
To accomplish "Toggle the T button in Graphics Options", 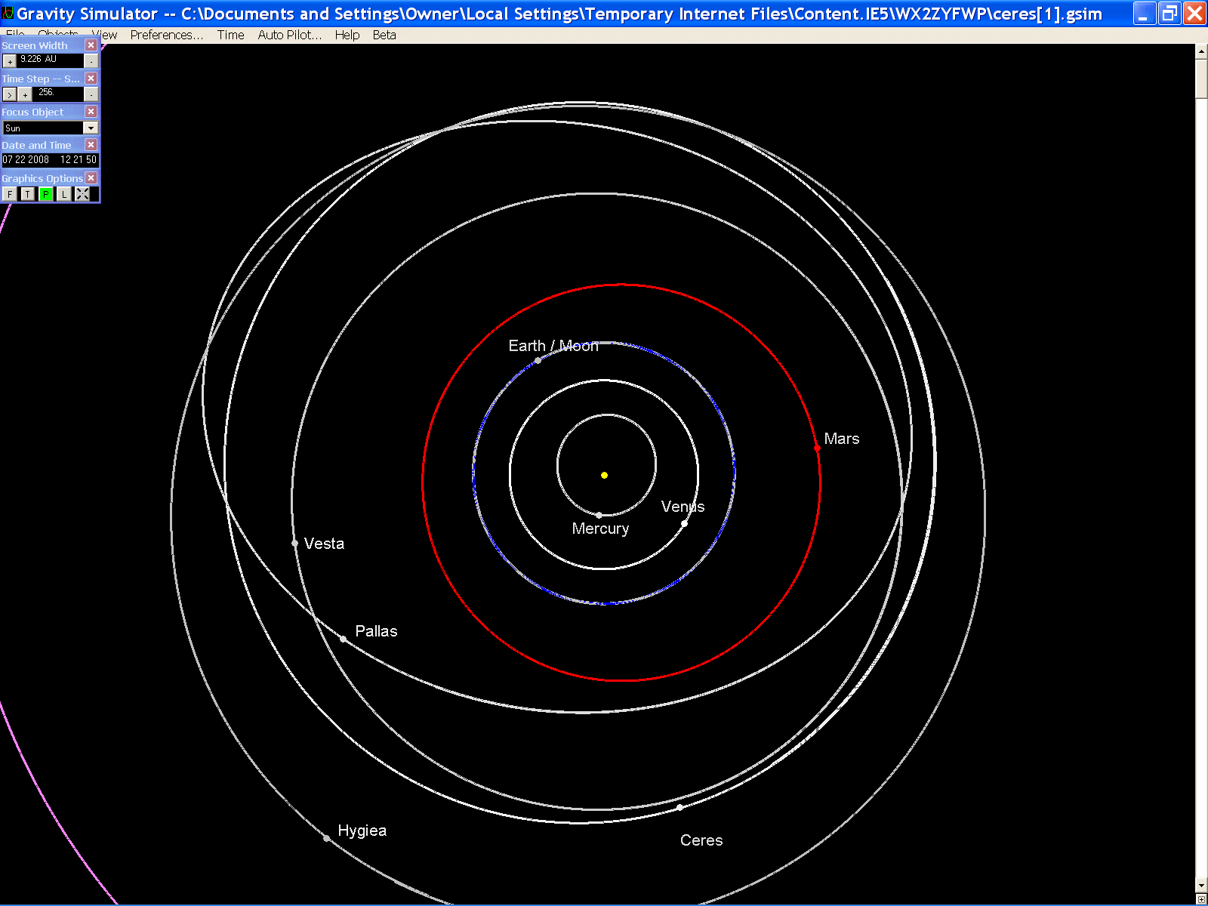I will coord(28,193).
